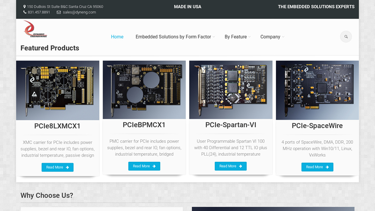
Task: Click the PCIe8LXMCX1 product title
Action: point(57,126)
